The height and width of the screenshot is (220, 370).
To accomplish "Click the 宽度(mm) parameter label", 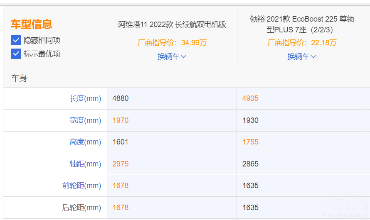I will (85, 120).
